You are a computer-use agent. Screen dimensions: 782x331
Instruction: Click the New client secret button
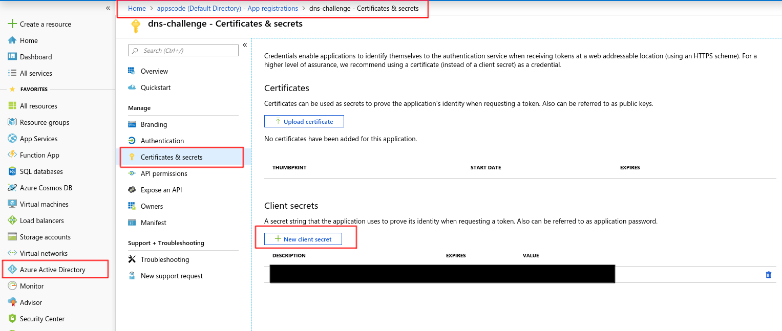click(x=303, y=239)
